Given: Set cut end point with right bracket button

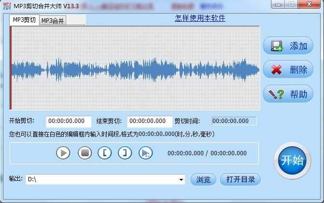Looking at the screenshot, I should (125, 153).
